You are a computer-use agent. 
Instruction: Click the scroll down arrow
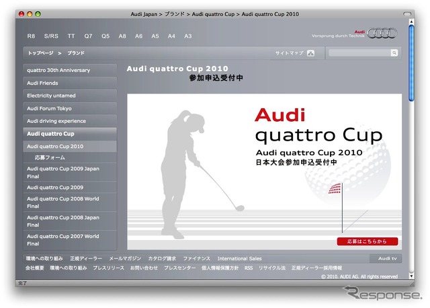(411, 276)
